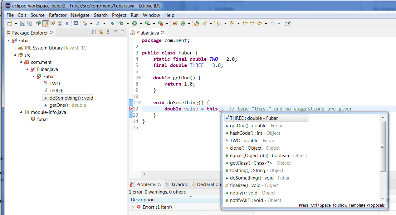Jump to Last Edit Location
The height and width of the screenshot is (215, 396).
245,23
